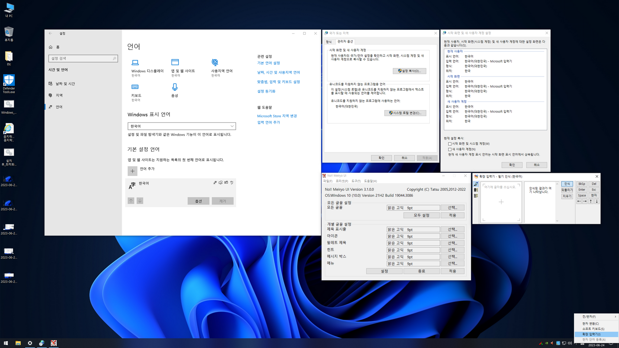Image resolution: width=619 pixels, height=348 pixels.
Task: Open Defender Tools.exe desktop icon
Action: pyautogui.click(x=9, y=84)
